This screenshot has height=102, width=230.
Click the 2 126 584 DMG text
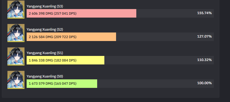(x=41, y=37)
